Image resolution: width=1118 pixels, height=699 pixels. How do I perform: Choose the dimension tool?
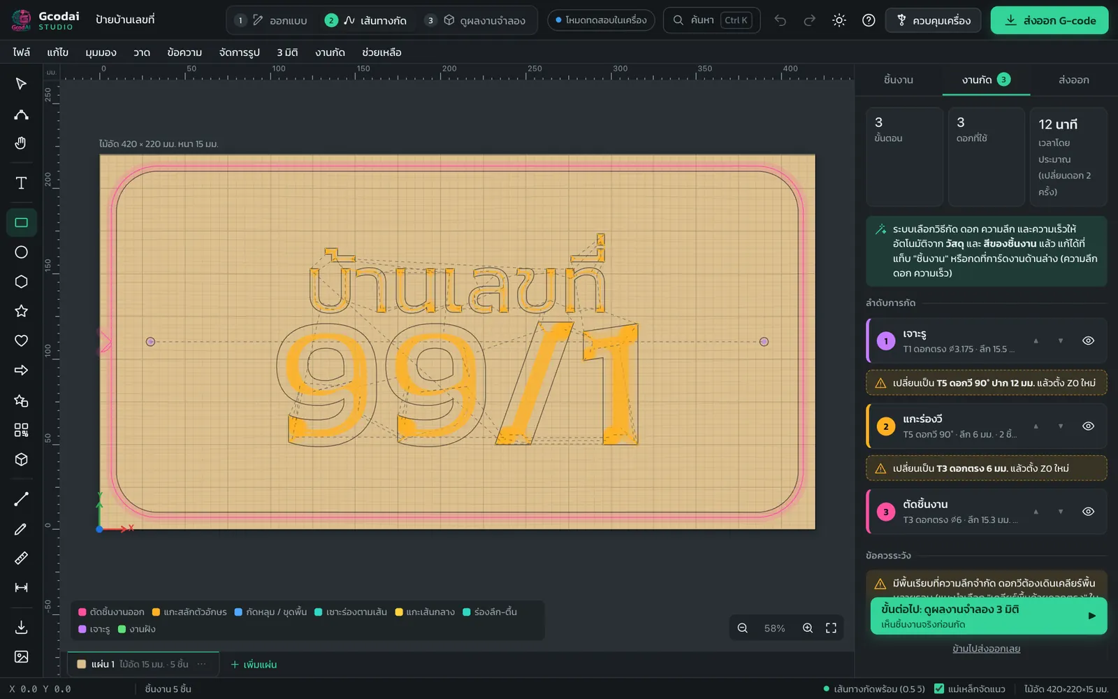coord(21,588)
